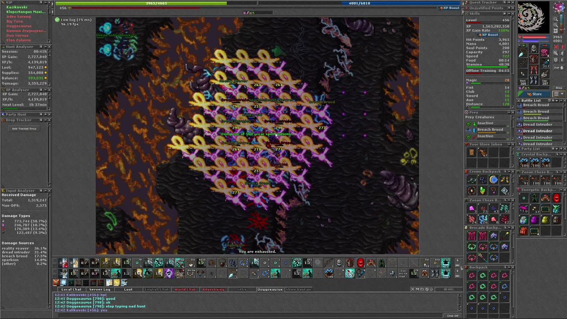Image resolution: width=567 pixels, height=319 pixels.
Task: Select the quiver slot showing 317
Action: coord(545,63)
